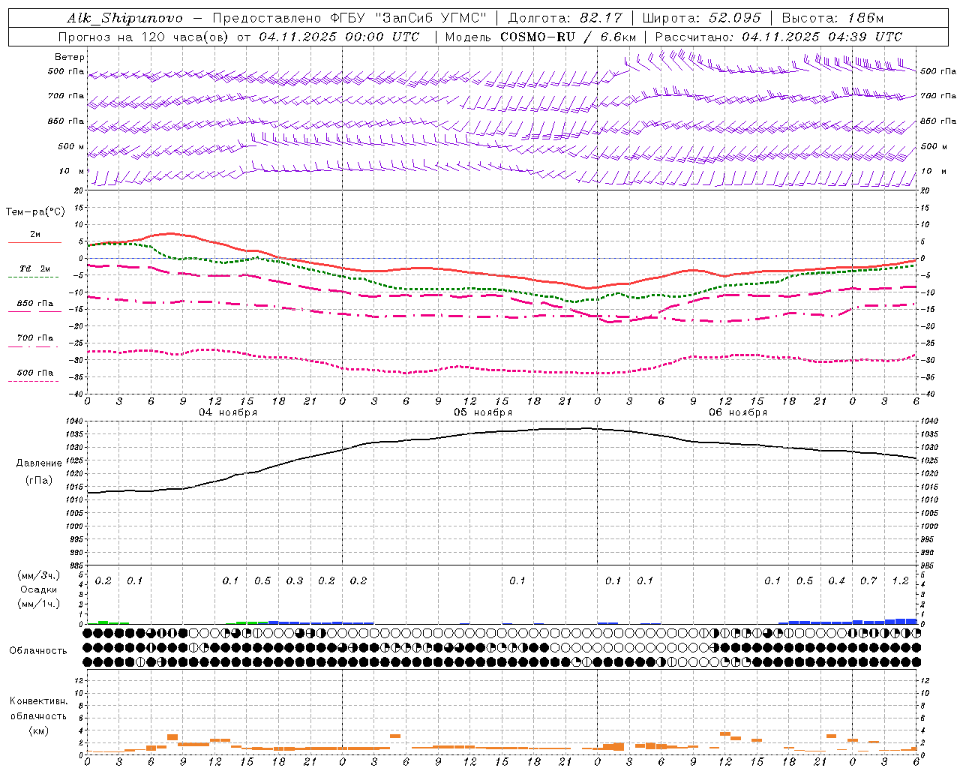The image size is (960, 768).
Task: Click the Долгота: 82.17 value
Action: [x=565, y=18]
